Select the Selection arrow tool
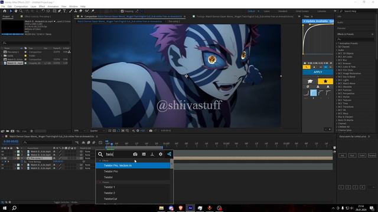This screenshot has width=378, height=212. click(x=11, y=11)
